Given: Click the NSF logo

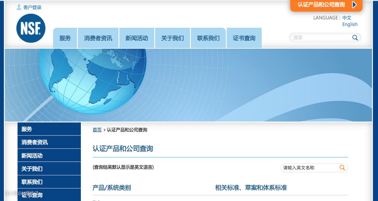Looking at the screenshot, I should click(31, 28).
